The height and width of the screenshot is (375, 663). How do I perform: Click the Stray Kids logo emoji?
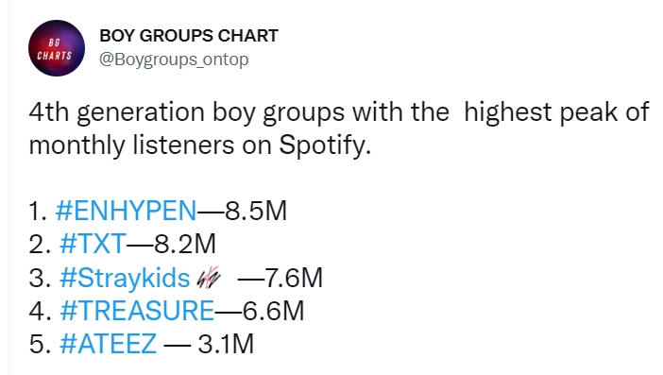(209, 278)
